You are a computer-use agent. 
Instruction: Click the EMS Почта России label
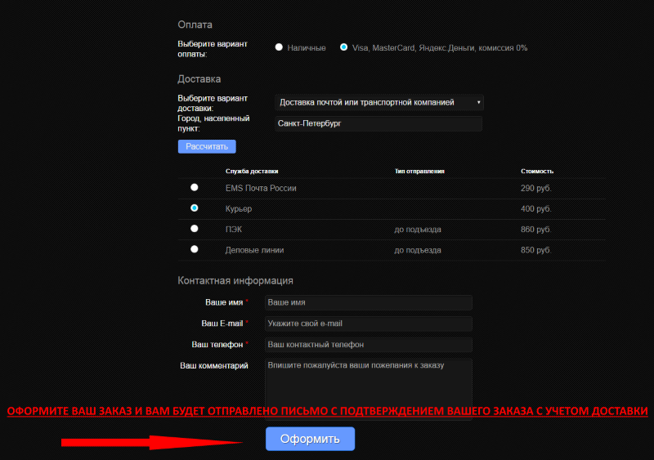pos(261,189)
